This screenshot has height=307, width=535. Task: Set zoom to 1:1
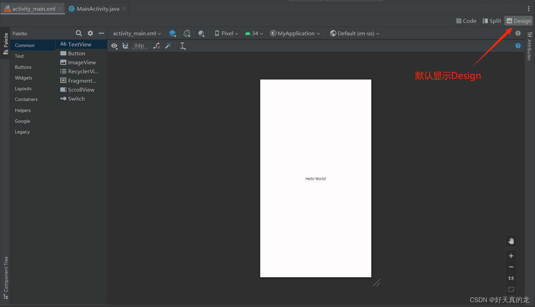click(x=511, y=278)
